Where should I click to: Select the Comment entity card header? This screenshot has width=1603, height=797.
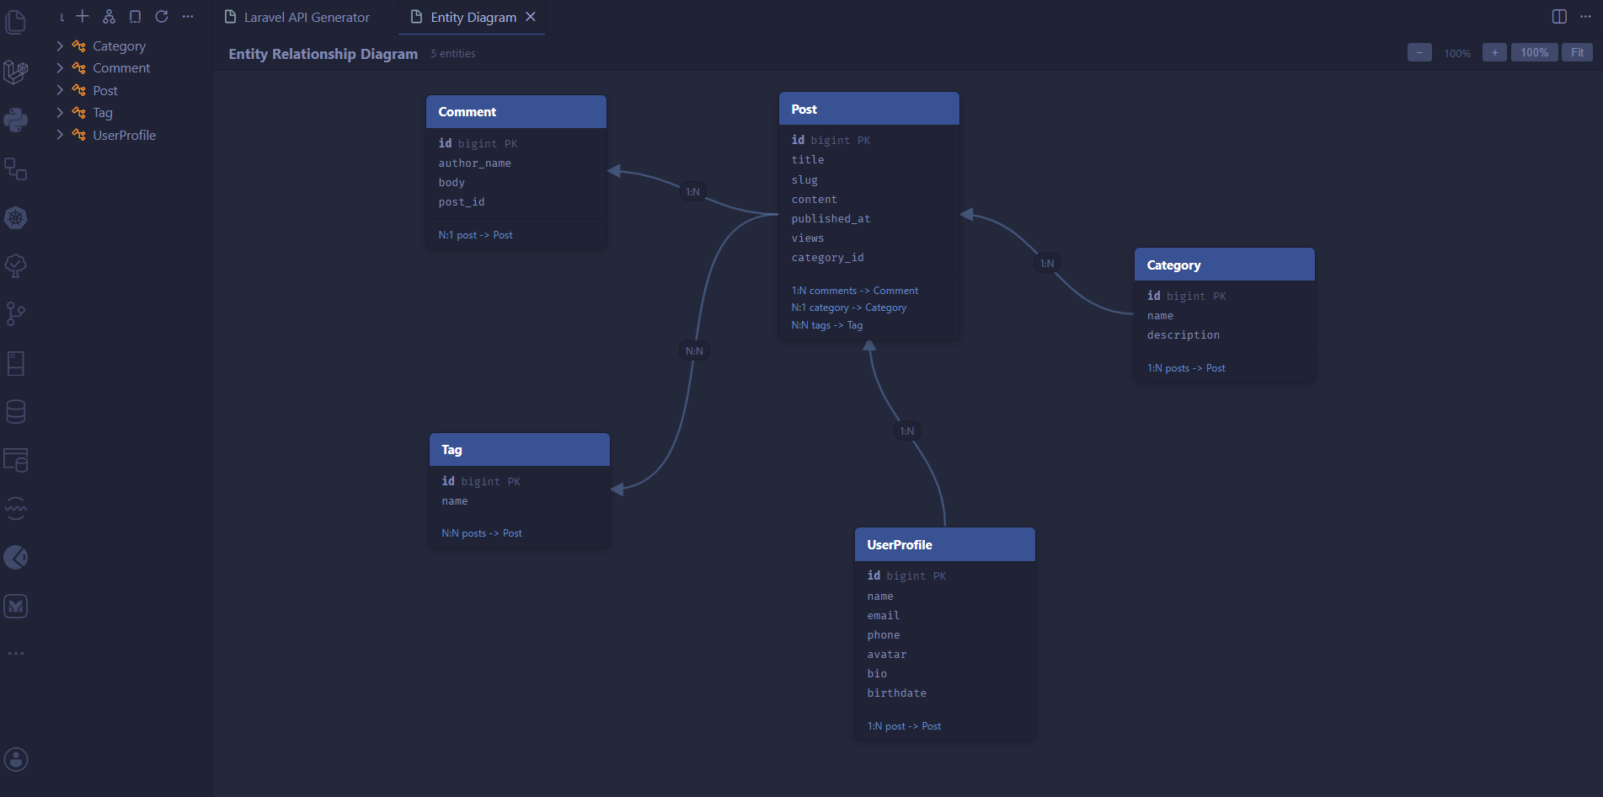516,112
